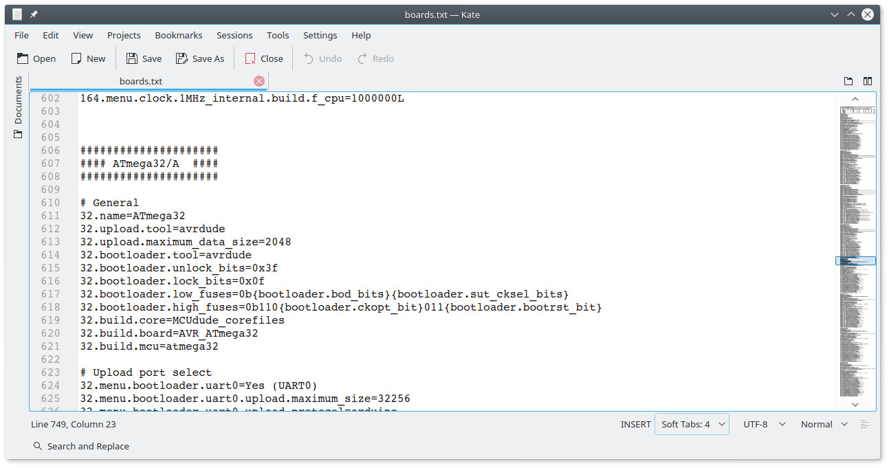Click the scroll down arrow
The image size is (889, 468).
855,404
